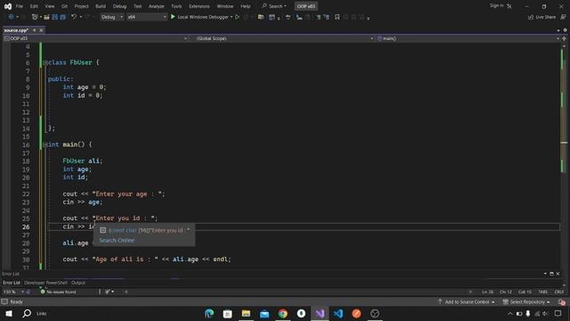Collapse the int main() code block
This screenshot has width=570, height=321.
click(x=45, y=144)
